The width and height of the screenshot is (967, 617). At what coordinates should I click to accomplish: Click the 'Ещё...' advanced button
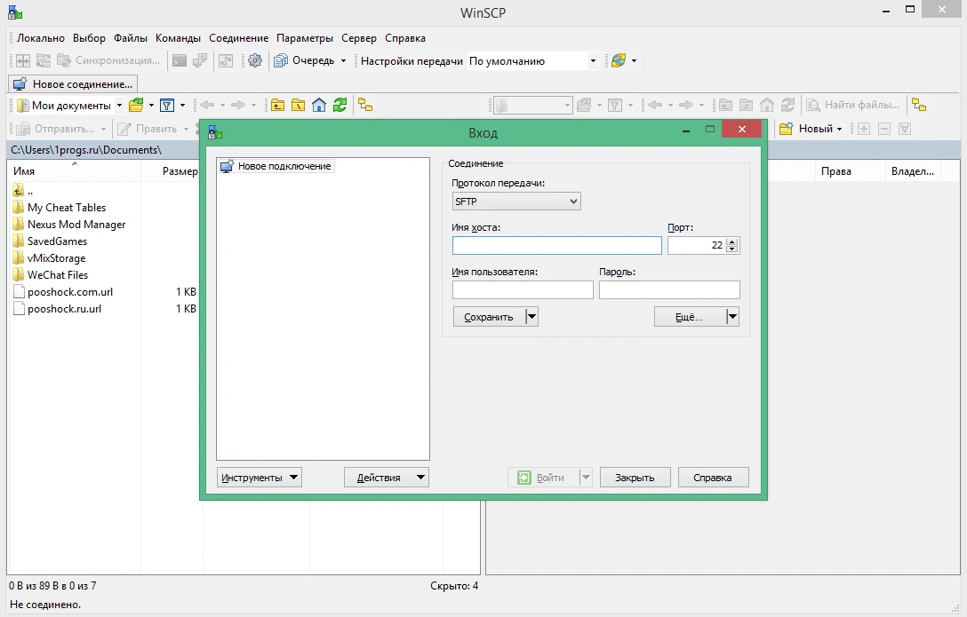pos(690,317)
